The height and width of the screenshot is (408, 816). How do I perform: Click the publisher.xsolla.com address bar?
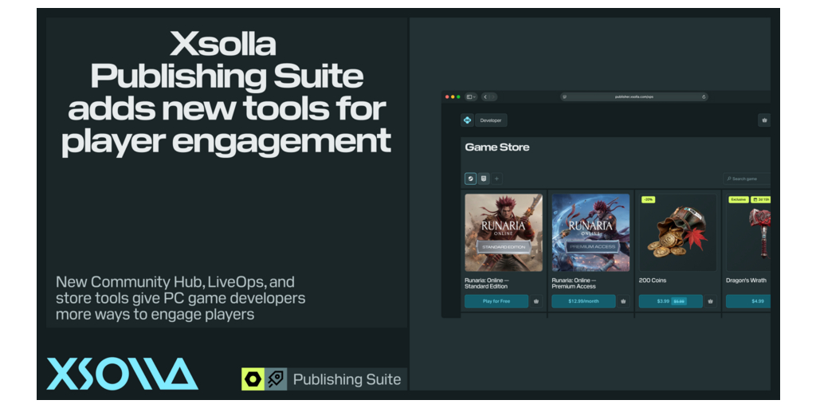[634, 96]
